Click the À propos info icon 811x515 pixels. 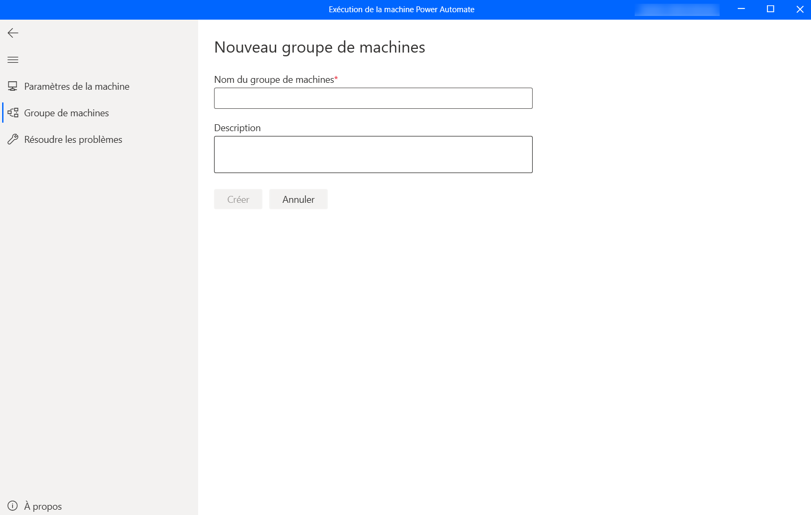(13, 506)
